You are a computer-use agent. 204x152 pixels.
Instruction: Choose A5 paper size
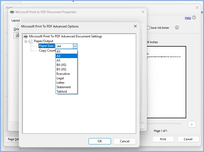coord(67,60)
